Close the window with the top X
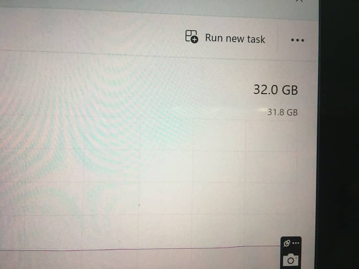359x269 pixels. point(299,1)
